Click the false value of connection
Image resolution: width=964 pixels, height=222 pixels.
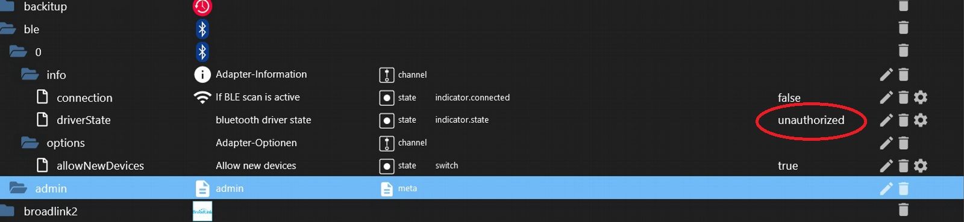[789, 97]
